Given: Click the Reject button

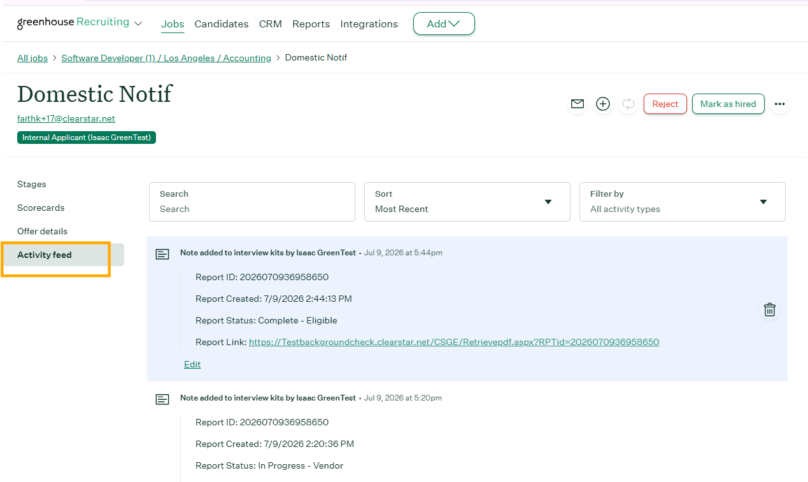Looking at the screenshot, I should pos(665,104).
